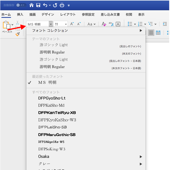Apply numbered list icon
The height and width of the screenshot is (170, 170).
pos(140,24)
